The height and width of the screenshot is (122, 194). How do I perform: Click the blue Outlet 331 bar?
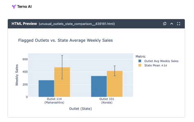[99, 86]
